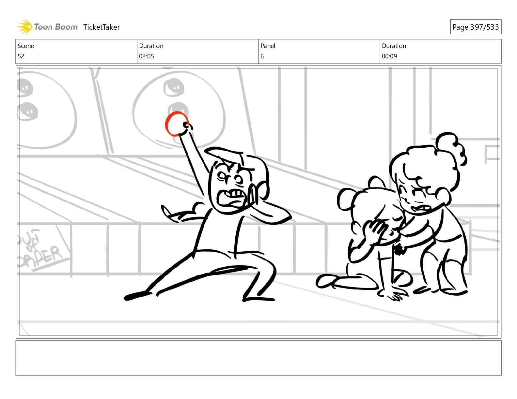Click the empty notes box below the panel
This screenshot has width=517, height=399.
click(x=258, y=358)
